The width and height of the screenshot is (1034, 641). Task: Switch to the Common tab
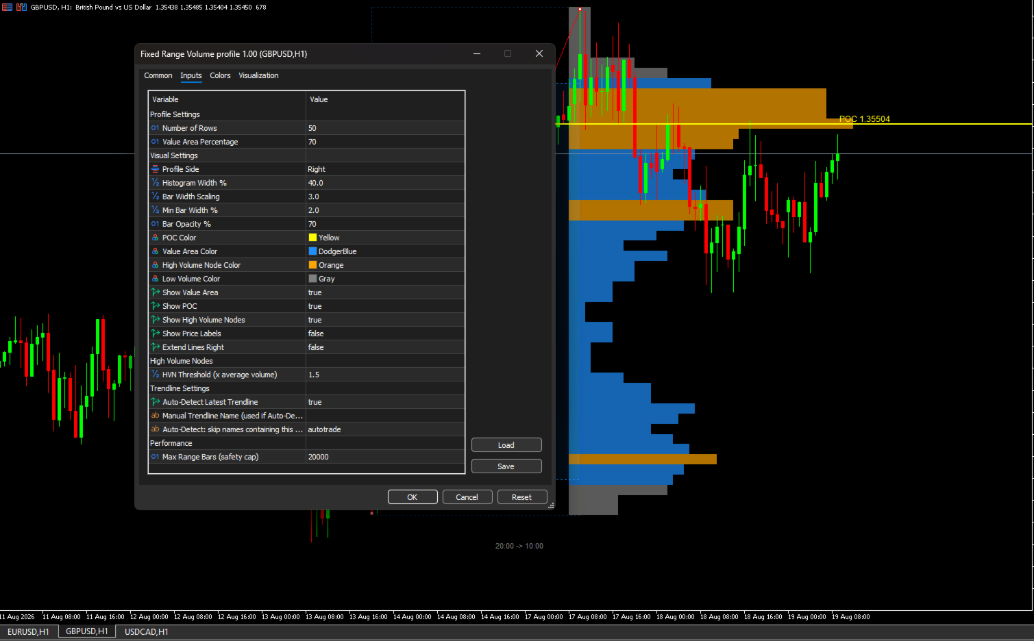pos(158,75)
